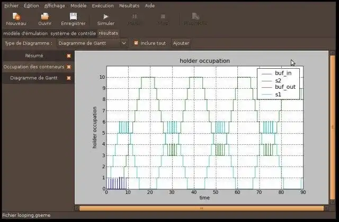Open the Propriétés toolbar item
Screen dimensions: 339x222
[x=195, y=19]
